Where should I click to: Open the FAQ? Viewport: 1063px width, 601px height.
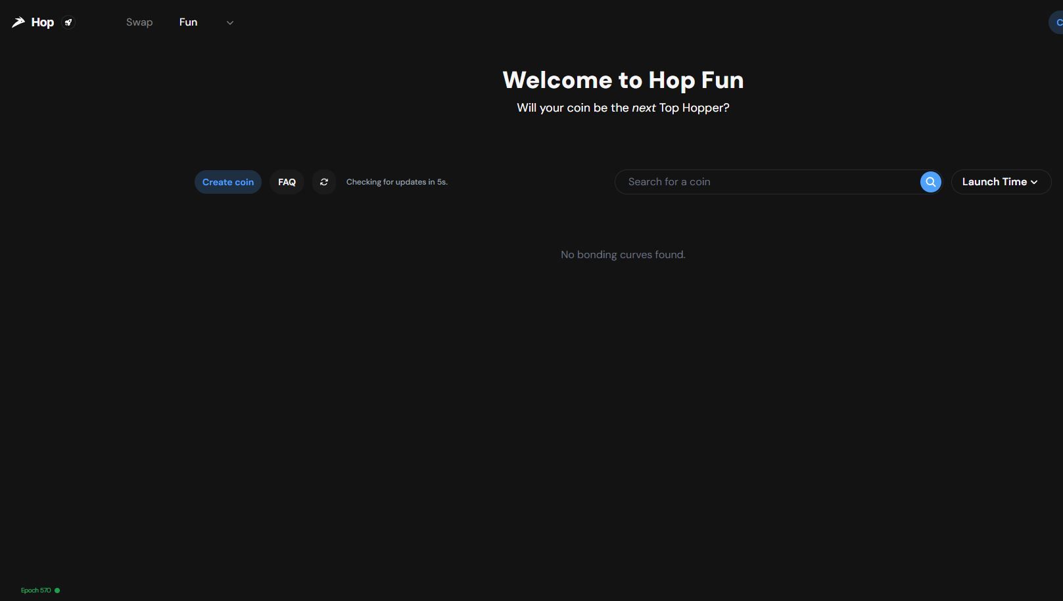tap(287, 182)
